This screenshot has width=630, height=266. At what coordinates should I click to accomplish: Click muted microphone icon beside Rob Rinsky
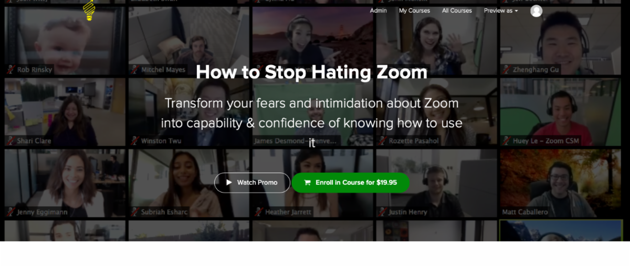(10, 70)
